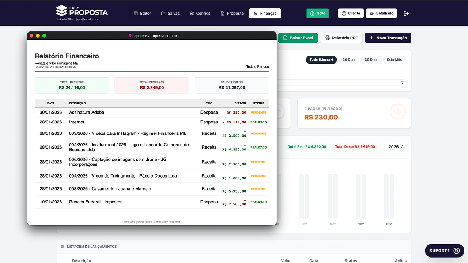The height and width of the screenshot is (263, 468).
Task: Enable the 30 Dias filter
Action: point(349,60)
